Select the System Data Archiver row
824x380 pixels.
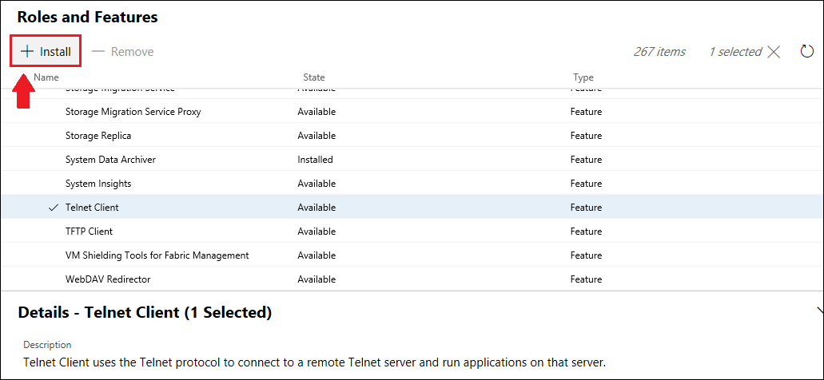110,160
